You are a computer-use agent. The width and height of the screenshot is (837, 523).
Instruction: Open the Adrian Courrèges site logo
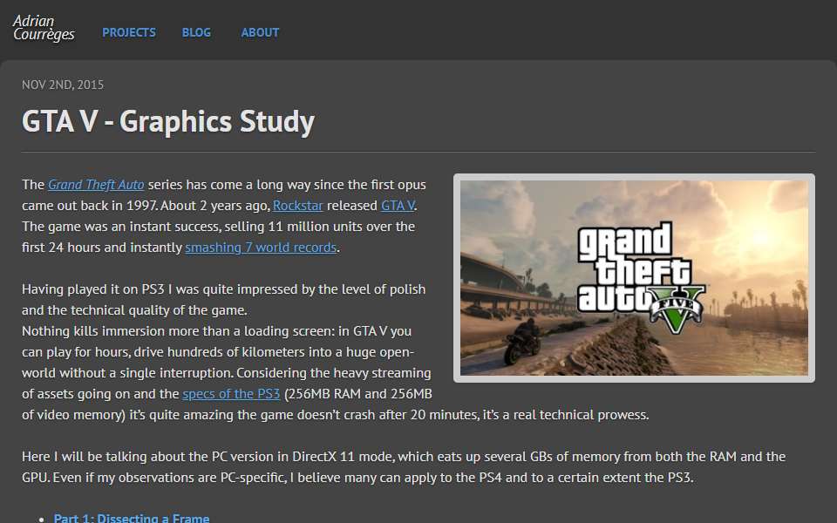click(44, 28)
